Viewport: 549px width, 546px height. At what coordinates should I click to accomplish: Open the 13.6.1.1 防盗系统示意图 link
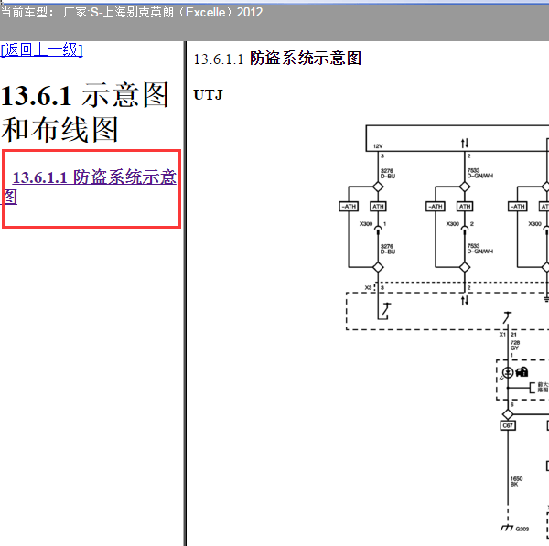(90, 187)
